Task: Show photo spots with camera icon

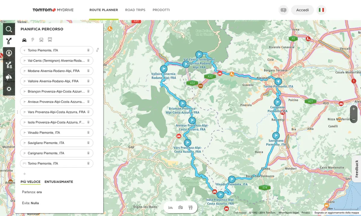Action: point(180,207)
